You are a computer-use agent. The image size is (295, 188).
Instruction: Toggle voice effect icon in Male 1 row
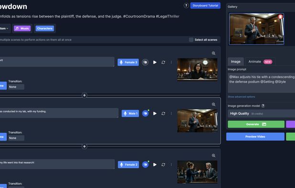[145, 114]
